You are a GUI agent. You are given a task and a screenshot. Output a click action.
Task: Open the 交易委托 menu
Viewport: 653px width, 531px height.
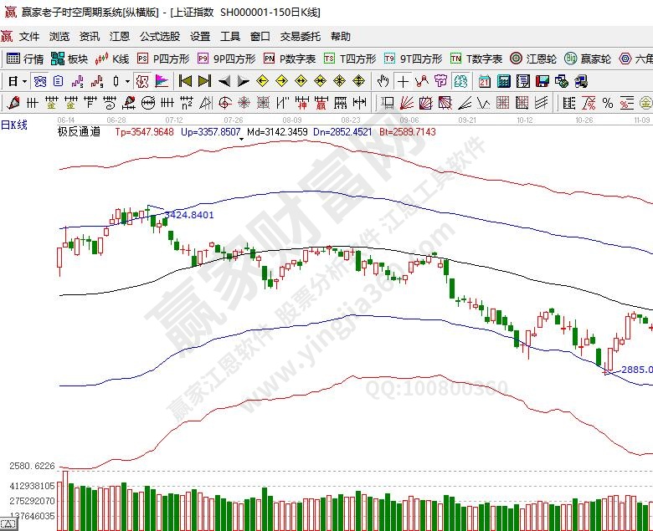[301, 37]
